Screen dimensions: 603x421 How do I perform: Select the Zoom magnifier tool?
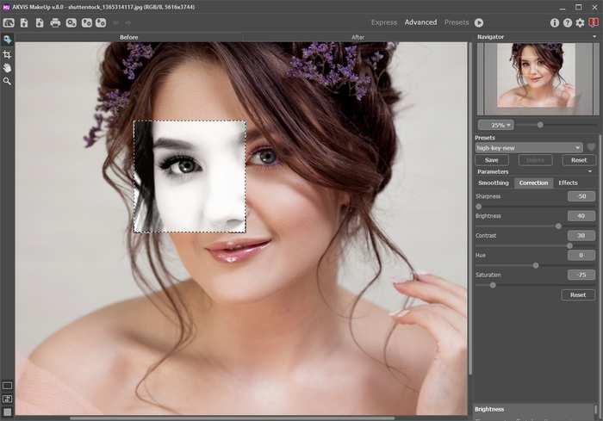(x=7, y=81)
